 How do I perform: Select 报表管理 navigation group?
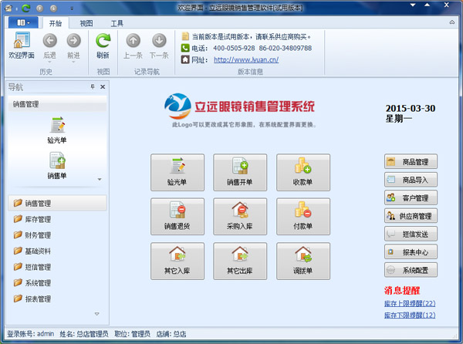click(x=57, y=298)
